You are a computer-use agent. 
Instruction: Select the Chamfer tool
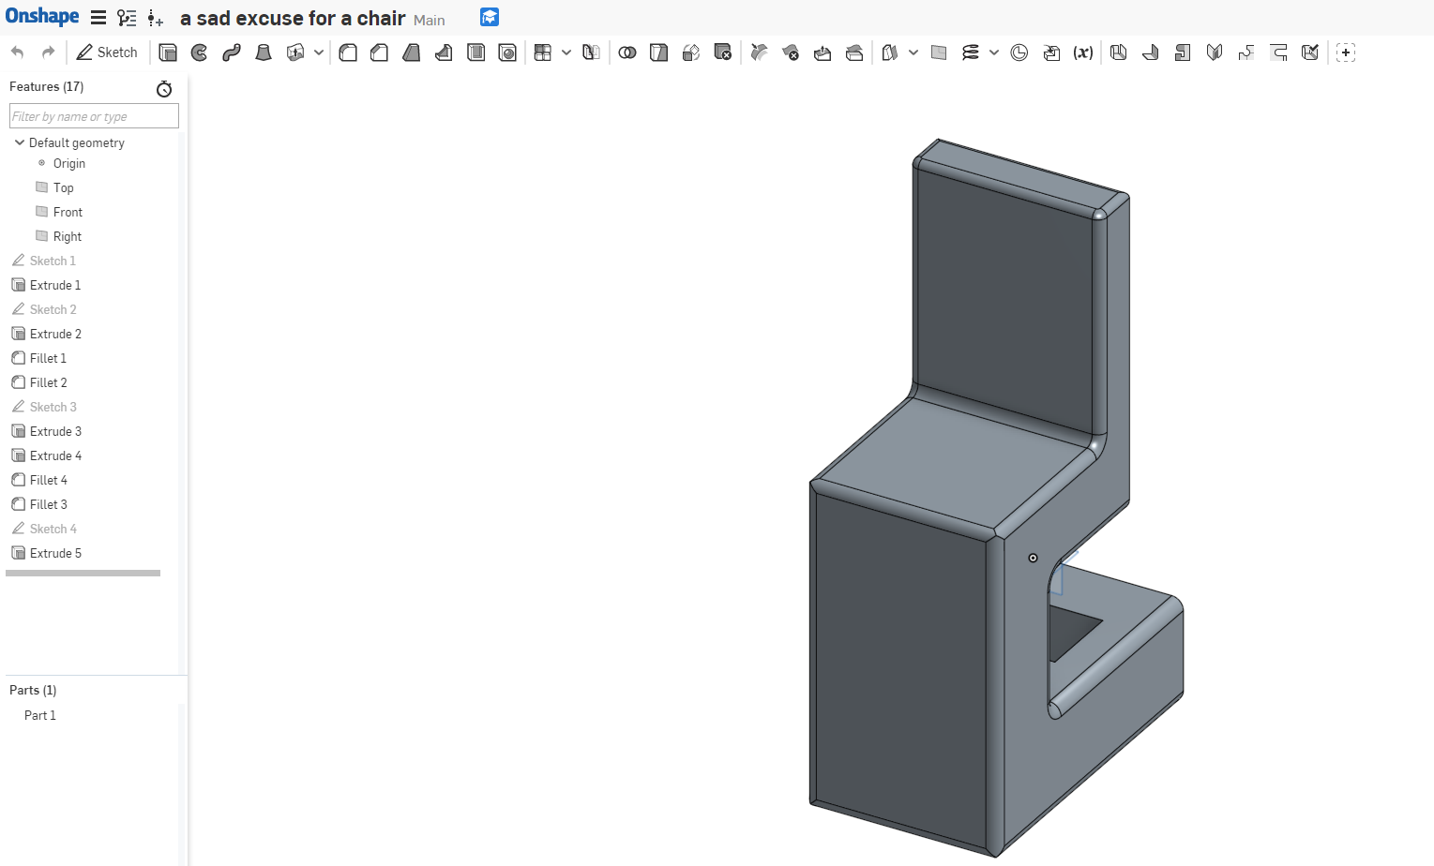380,52
